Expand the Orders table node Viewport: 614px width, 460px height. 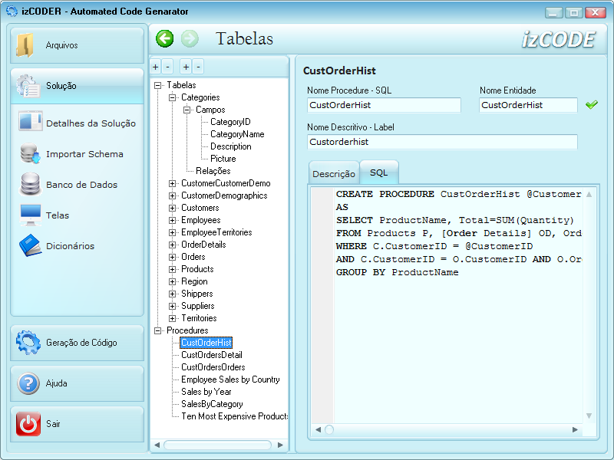click(x=172, y=257)
